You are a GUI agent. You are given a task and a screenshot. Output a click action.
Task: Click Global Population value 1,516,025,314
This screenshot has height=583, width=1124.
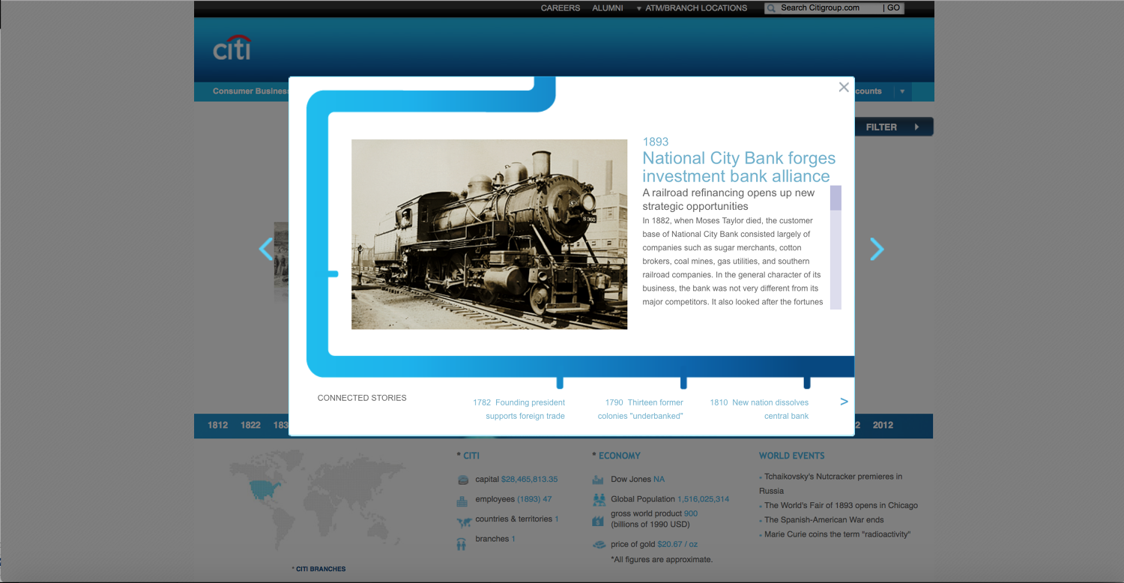[x=703, y=499]
